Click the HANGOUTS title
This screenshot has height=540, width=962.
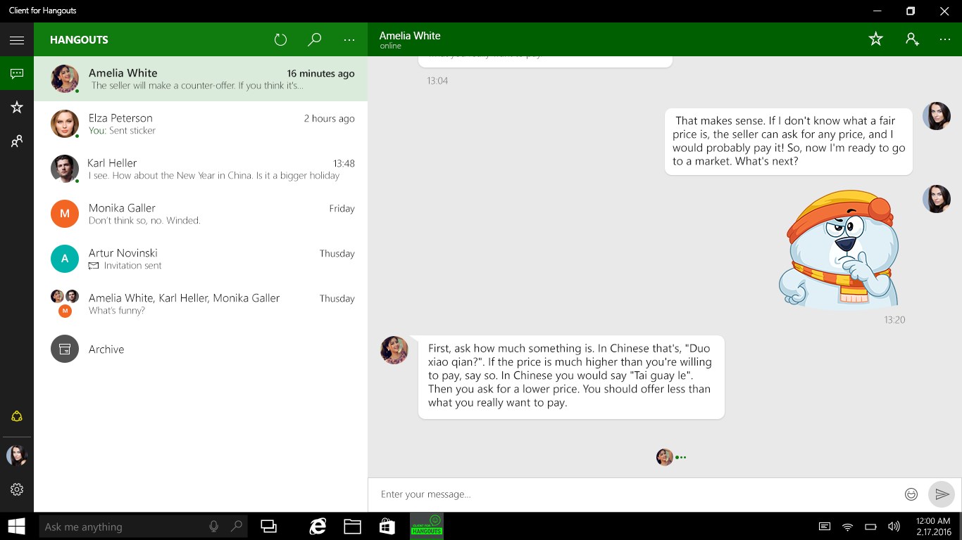coord(79,40)
